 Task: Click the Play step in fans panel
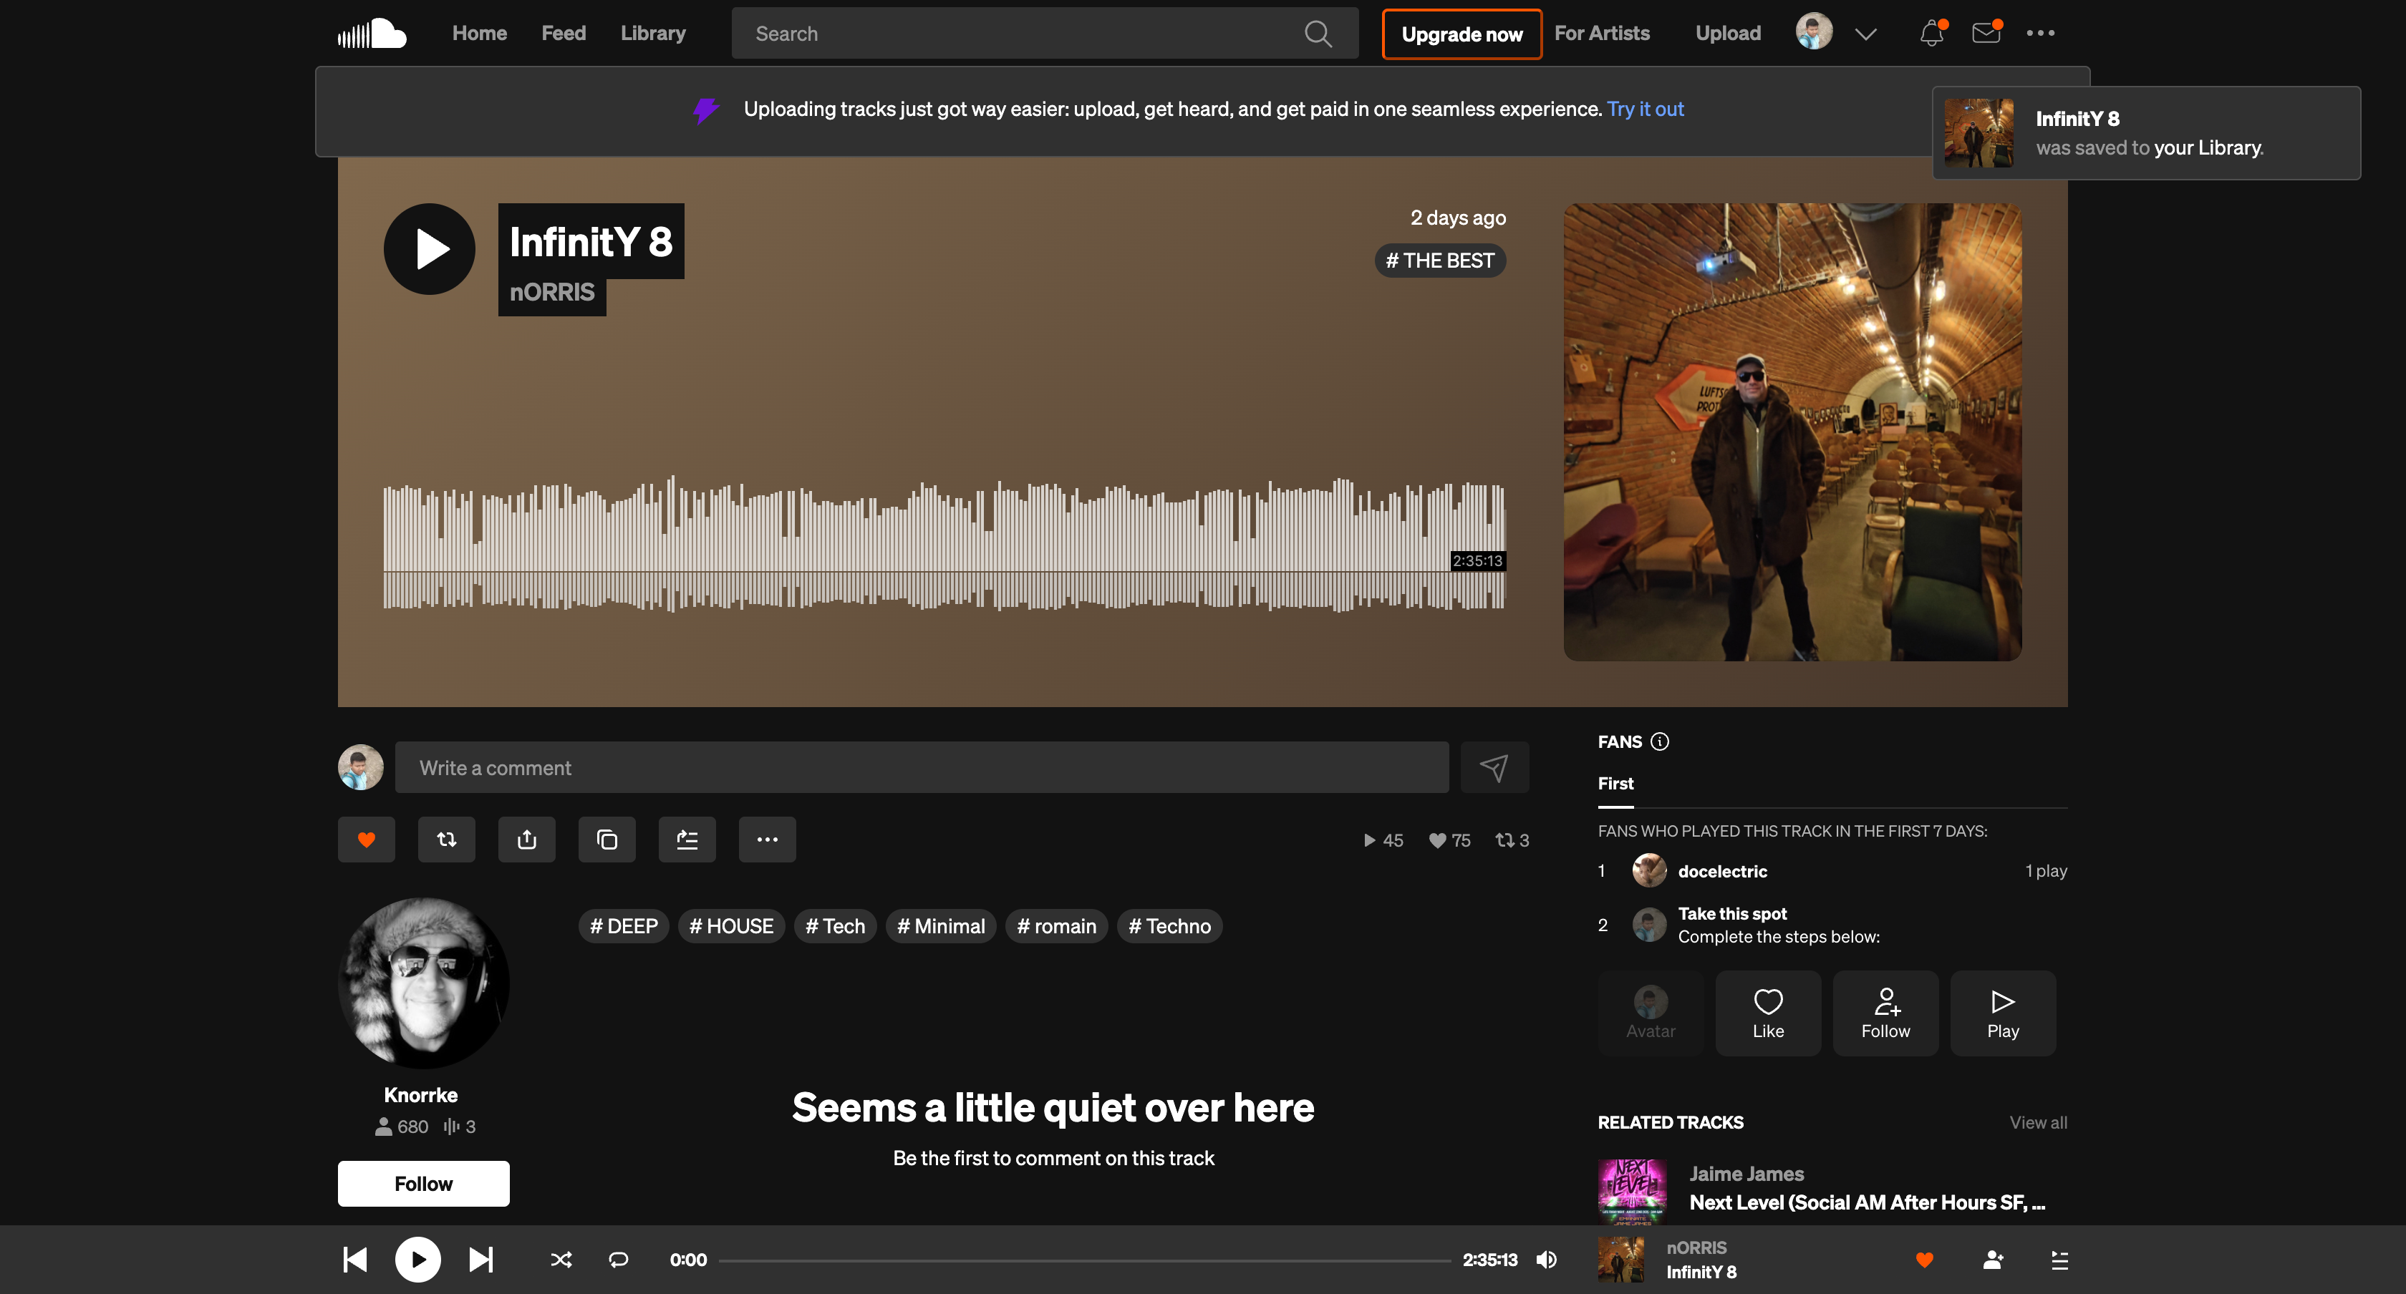click(x=2004, y=1013)
